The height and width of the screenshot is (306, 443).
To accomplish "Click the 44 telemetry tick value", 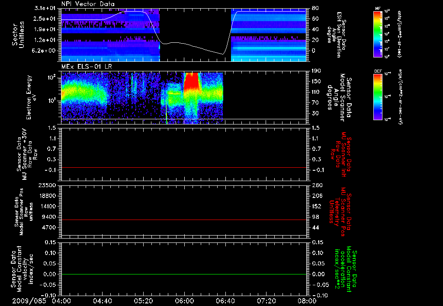I will click(x=315, y=227).
